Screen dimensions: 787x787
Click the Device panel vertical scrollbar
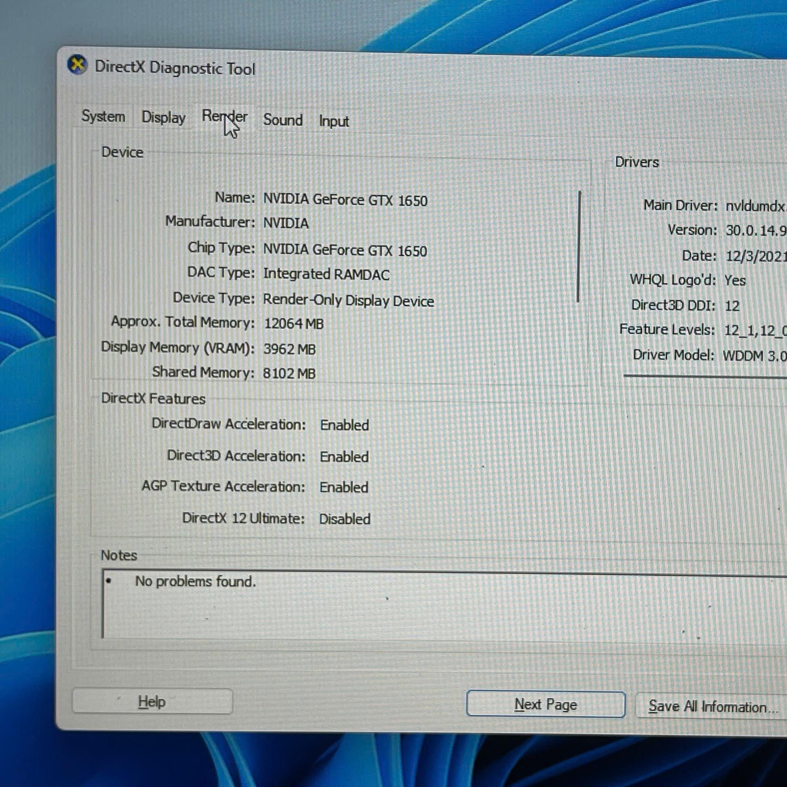(x=579, y=247)
